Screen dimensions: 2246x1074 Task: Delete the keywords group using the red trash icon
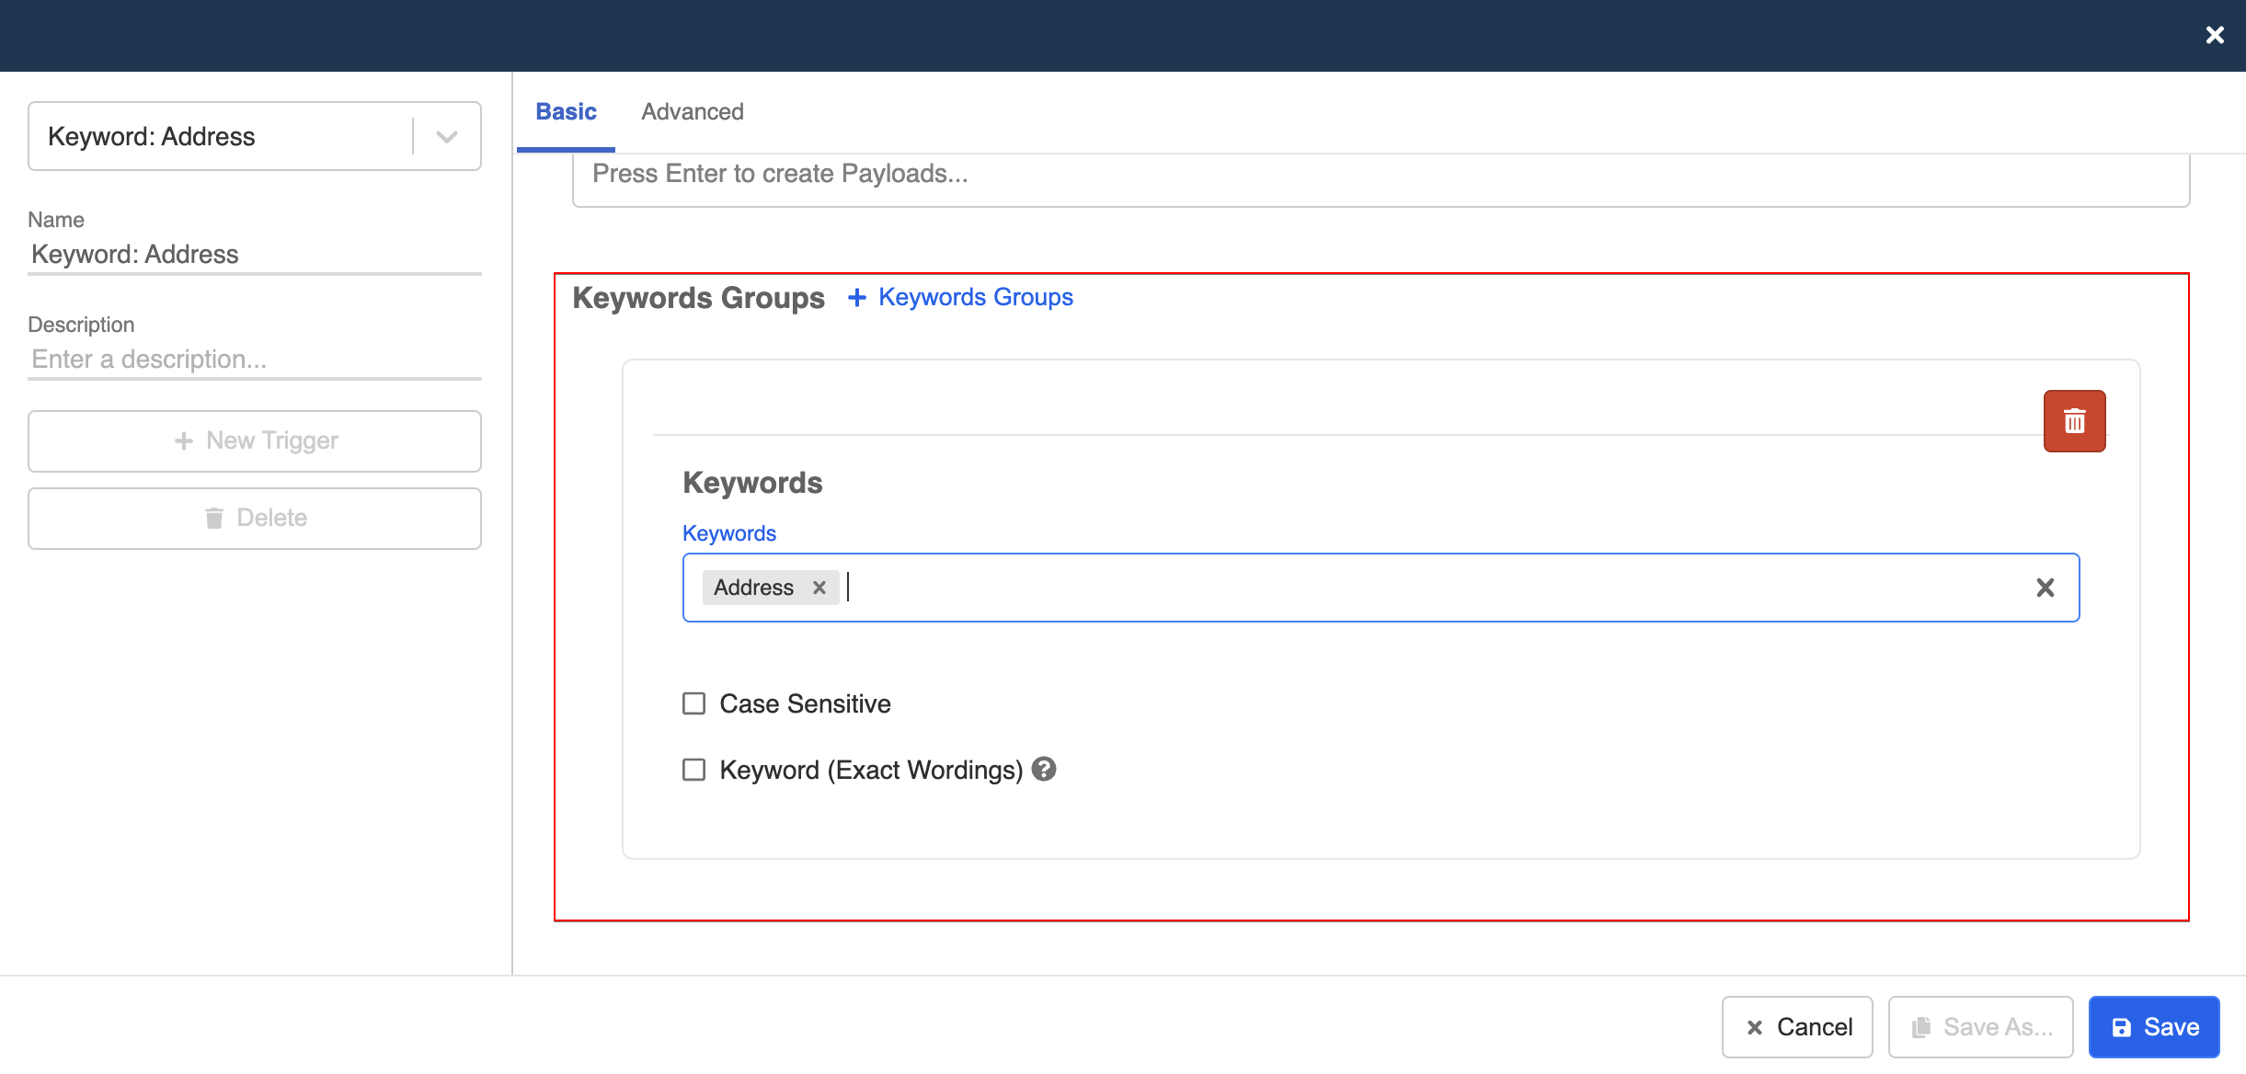pyautogui.click(x=2074, y=420)
